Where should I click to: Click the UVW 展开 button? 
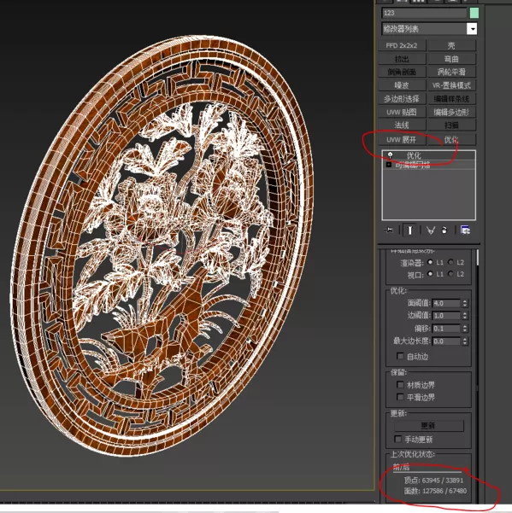click(x=402, y=140)
